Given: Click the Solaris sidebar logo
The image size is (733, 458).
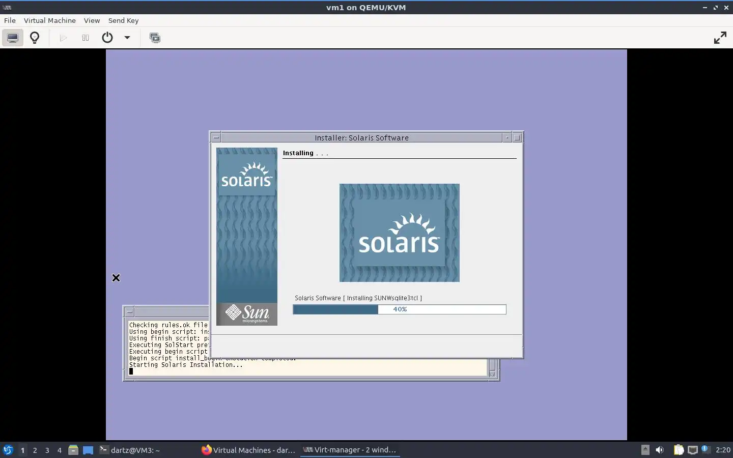Looking at the screenshot, I should pyautogui.click(x=247, y=176).
